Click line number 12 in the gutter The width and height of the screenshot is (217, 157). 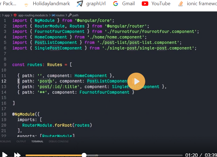(x=4, y=81)
